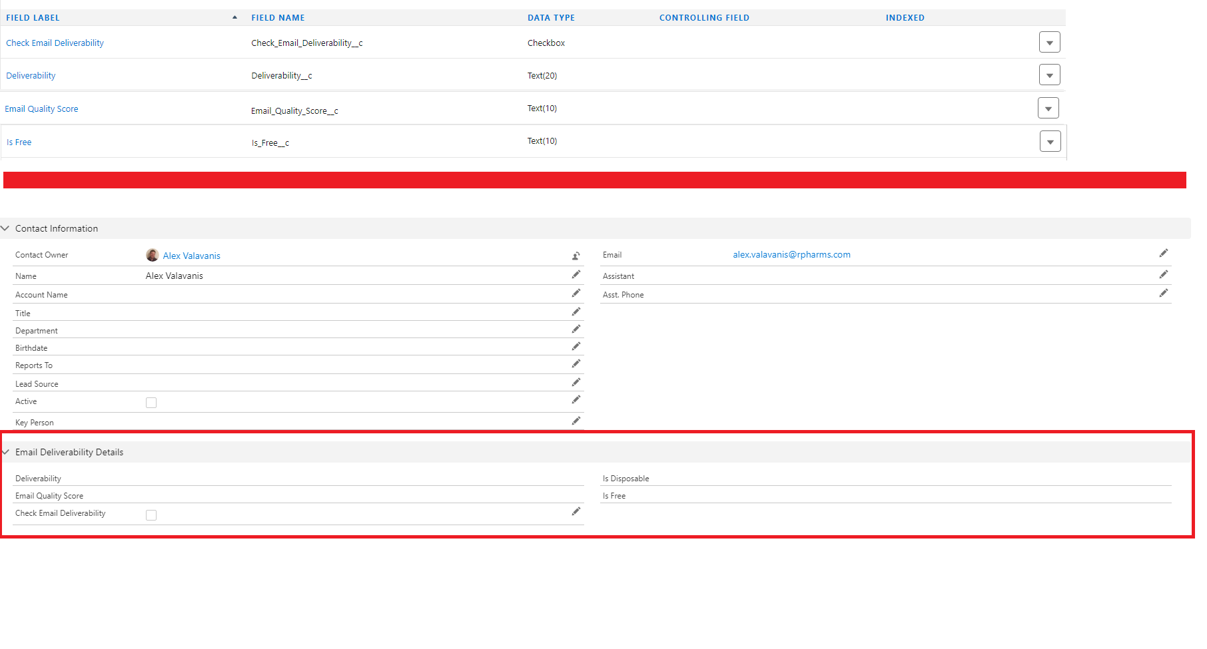The height and width of the screenshot is (649, 1207).
Task: Toggle the Active checkbox
Action: point(151,403)
